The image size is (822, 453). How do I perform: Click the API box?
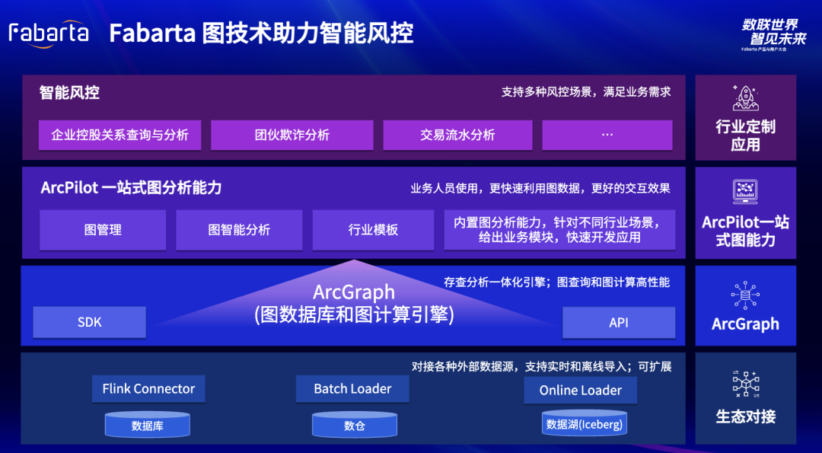(619, 323)
